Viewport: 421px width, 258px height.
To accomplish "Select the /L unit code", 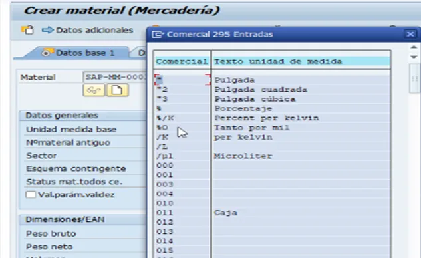I will click(x=162, y=146).
